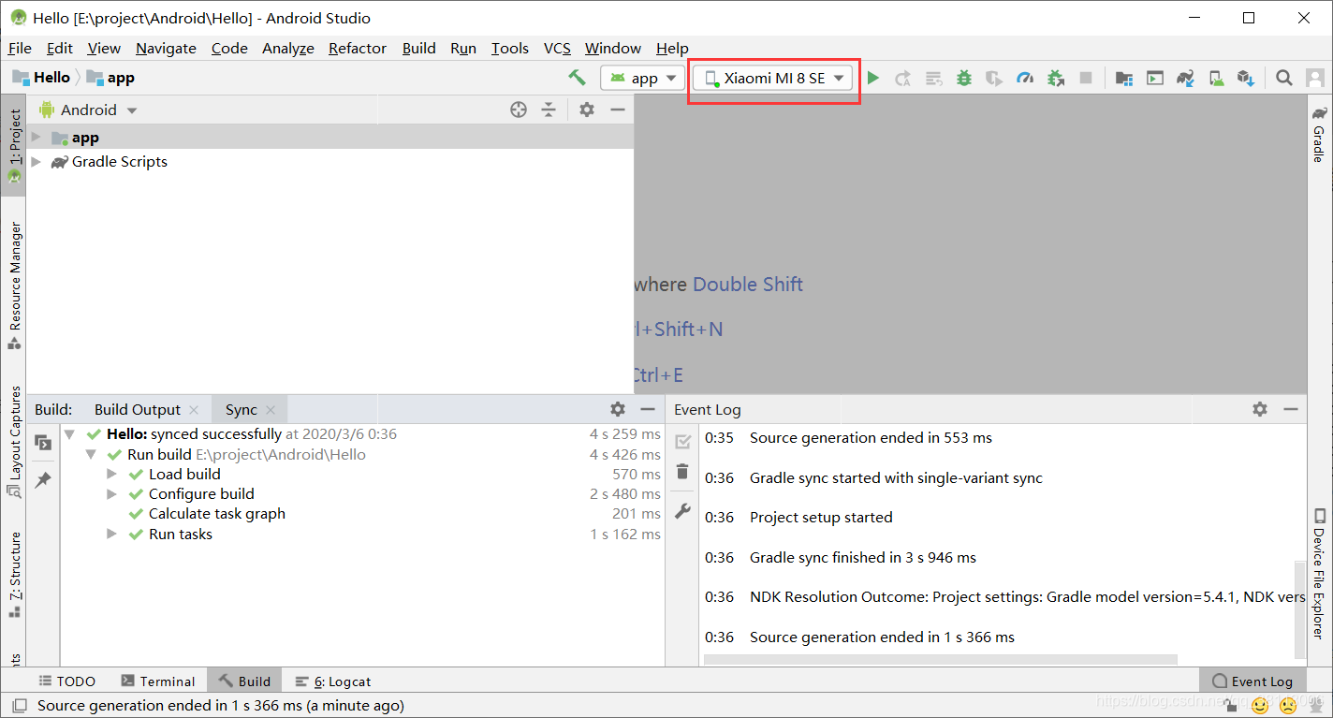This screenshot has height=718, width=1333.
Task: Open Build panel settings gear
Action: 618,409
